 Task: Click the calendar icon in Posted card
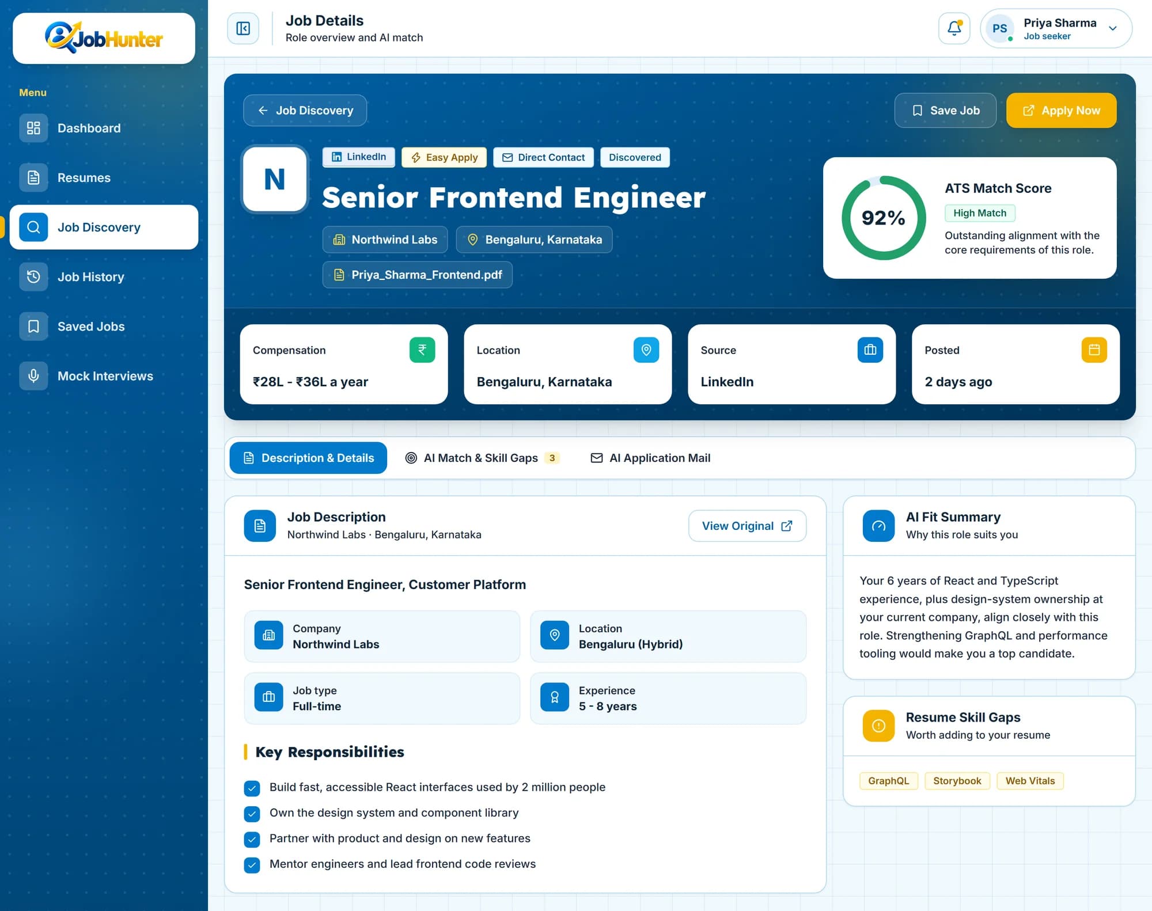1094,350
